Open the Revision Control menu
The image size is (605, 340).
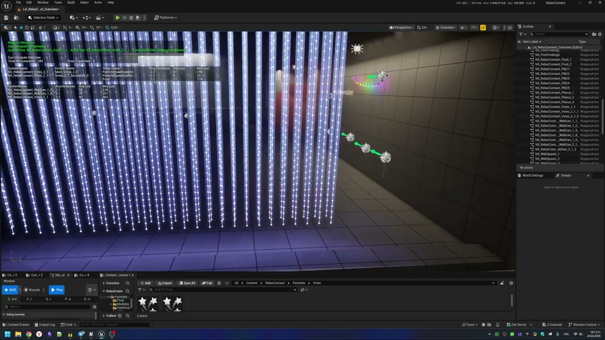click(x=584, y=325)
